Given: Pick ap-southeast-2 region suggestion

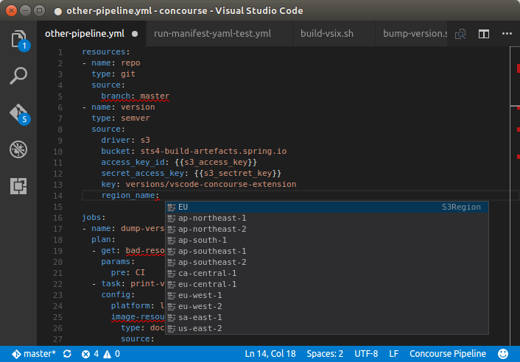Looking at the screenshot, I should pyautogui.click(x=327, y=262).
